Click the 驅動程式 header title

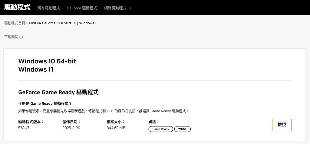(x=17, y=7)
